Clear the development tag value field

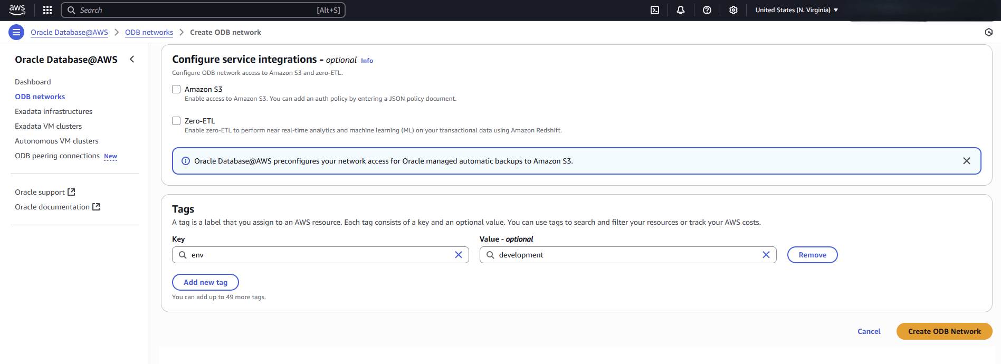(766, 255)
